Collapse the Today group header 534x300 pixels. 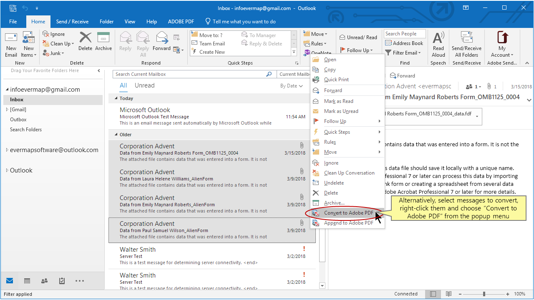pos(116,99)
